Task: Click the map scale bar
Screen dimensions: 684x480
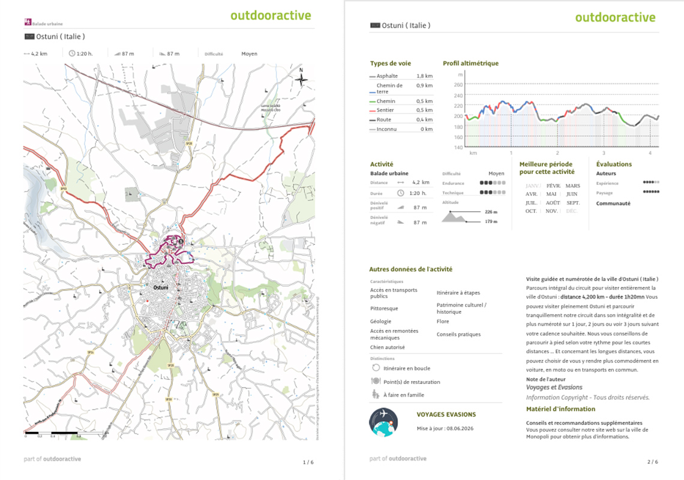Action: click(x=64, y=433)
